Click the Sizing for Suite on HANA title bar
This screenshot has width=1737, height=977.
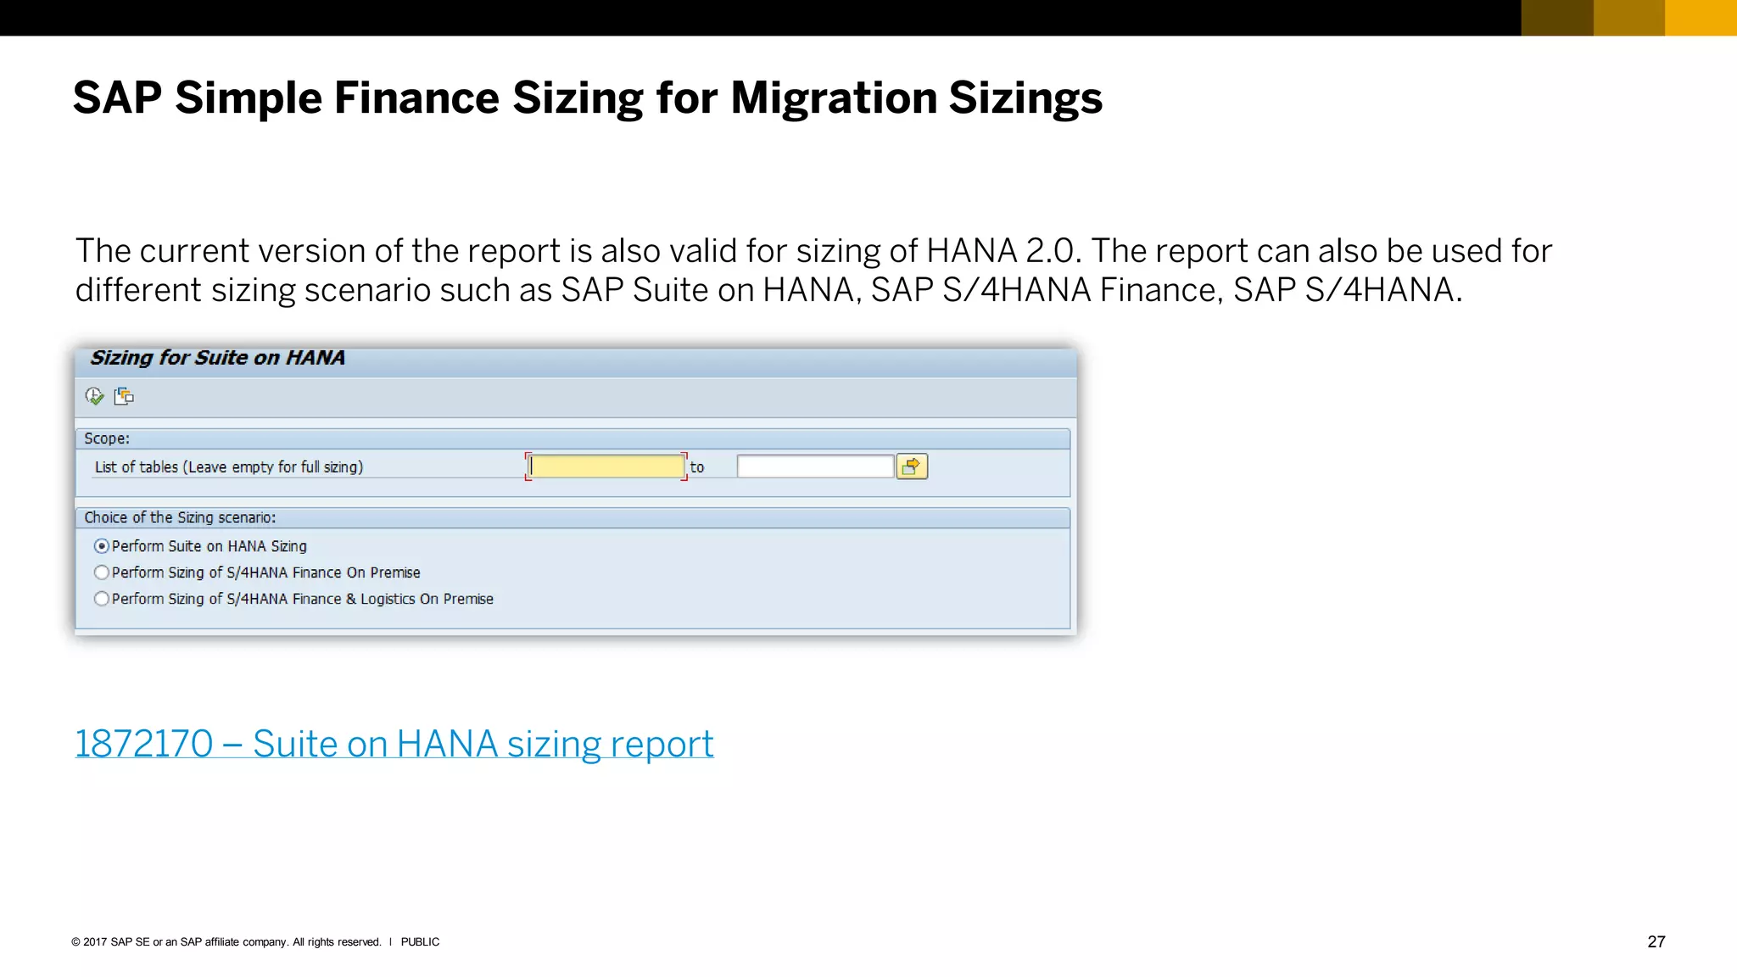(x=218, y=358)
